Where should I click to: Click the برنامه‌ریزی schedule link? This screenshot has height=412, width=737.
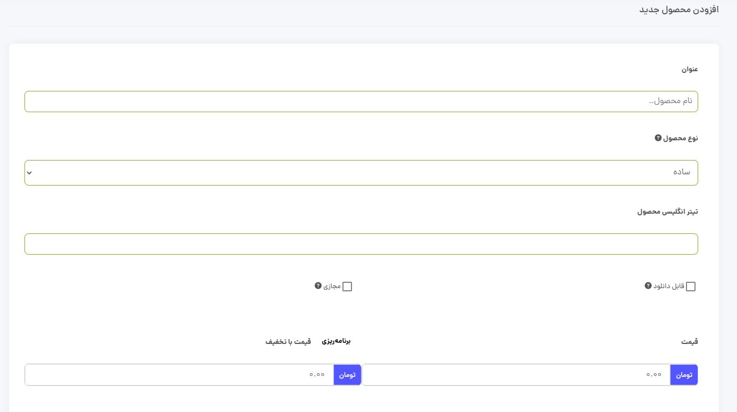tap(336, 341)
